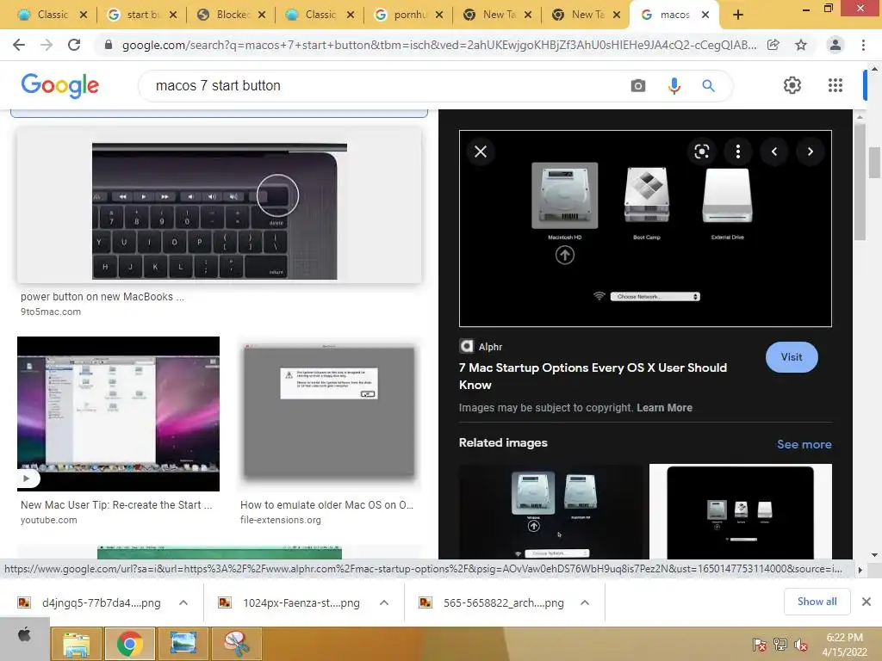
Task: Share this page from address bar
Action: [773, 45]
